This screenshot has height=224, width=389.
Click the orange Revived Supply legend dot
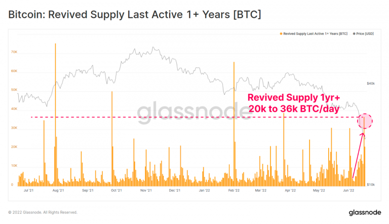coord(281,34)
